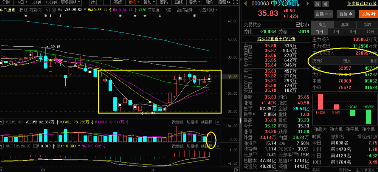The image size is (378, 172).
Task: Switch to 5分钟 period
Action: pos(36,3)
